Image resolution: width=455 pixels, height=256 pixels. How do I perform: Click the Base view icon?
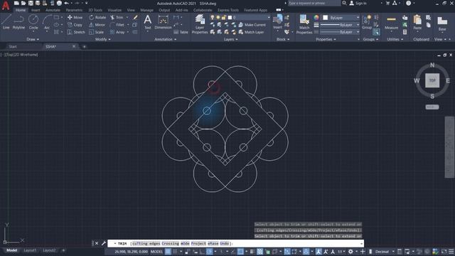[x=442, y=23]
